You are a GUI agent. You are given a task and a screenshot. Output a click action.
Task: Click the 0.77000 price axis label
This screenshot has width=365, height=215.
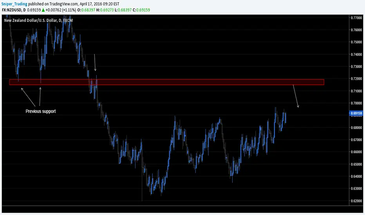coord(356,18)
